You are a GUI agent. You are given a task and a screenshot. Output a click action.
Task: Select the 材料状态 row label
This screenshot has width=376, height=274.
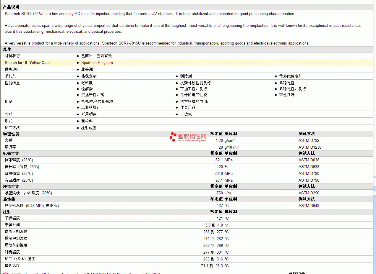tap(12, 56)
